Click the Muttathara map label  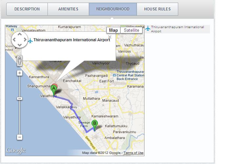click(91, 99)
